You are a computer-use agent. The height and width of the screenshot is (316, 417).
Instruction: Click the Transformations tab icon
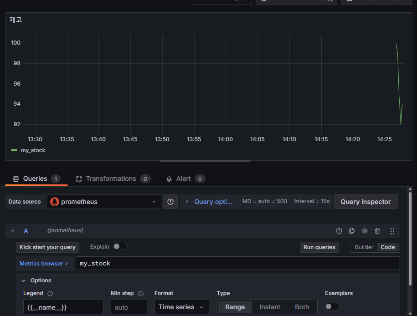pos(79,179)
